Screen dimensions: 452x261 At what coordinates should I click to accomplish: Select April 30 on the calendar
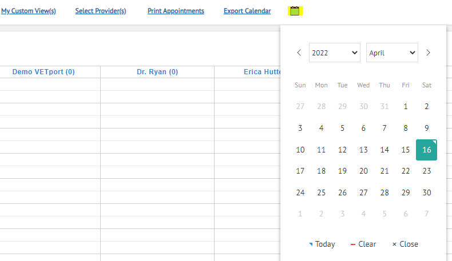[427, 192]
